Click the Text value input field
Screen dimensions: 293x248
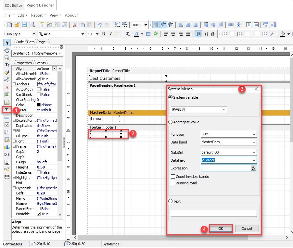[214, 213]
